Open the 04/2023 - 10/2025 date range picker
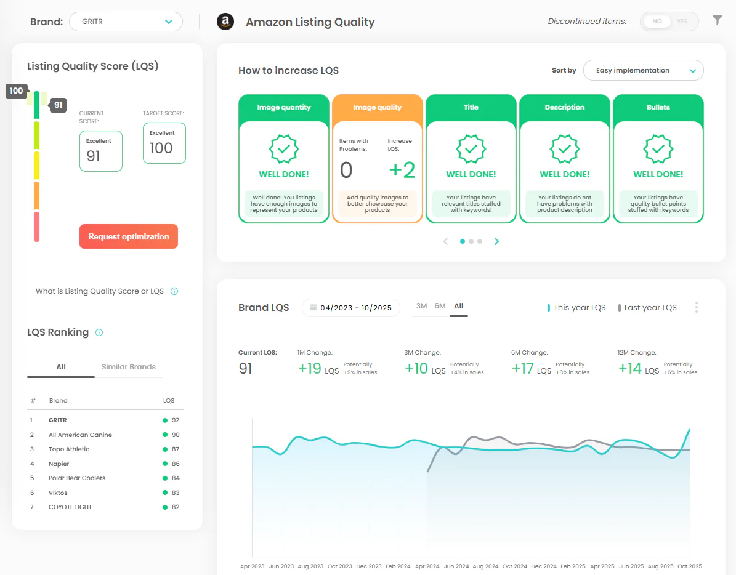Viewport: 736px width, 575px height. tap(350, 308)
